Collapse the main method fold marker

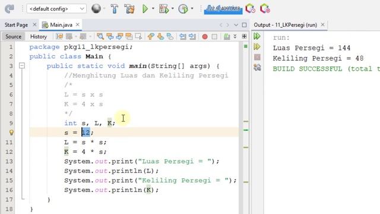22,65
